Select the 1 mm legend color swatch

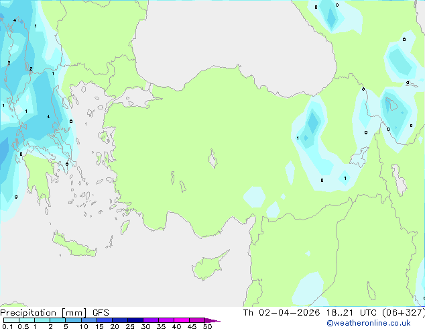click(42, 320)
